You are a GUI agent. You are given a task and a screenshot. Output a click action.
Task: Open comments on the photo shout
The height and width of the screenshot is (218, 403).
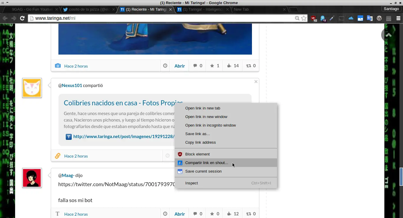pyautogui.click(x=198, y=66)
